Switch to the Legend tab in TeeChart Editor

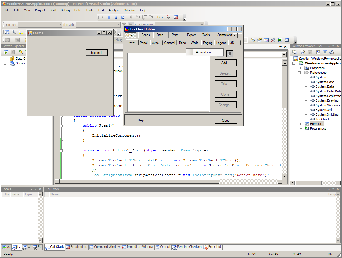coord(221,43)
